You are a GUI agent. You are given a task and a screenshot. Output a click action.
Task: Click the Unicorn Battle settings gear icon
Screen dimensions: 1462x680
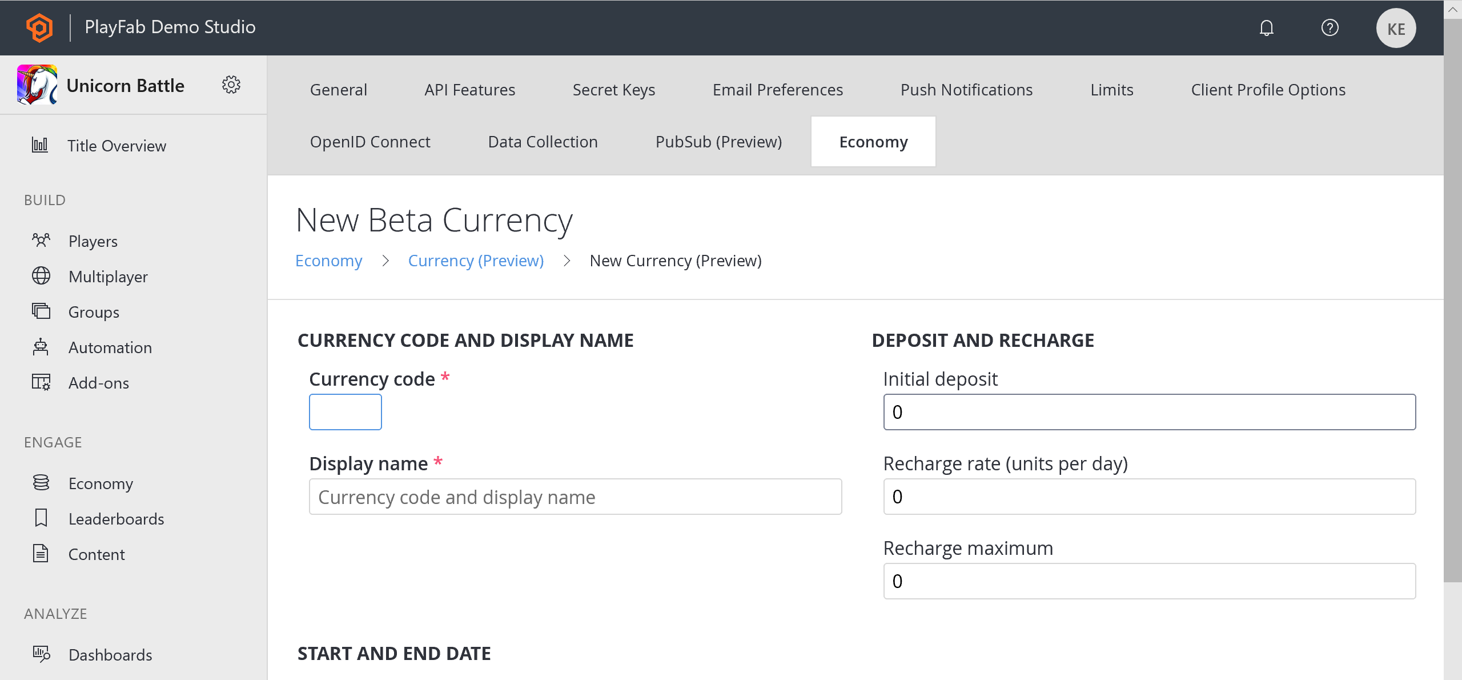pos(231,84)
